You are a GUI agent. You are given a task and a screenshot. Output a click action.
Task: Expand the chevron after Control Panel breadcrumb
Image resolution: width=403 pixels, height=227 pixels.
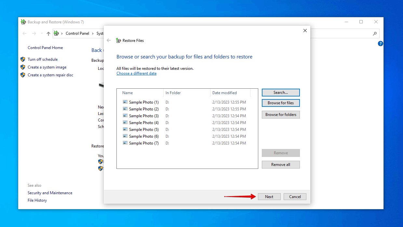coord(93,33)
